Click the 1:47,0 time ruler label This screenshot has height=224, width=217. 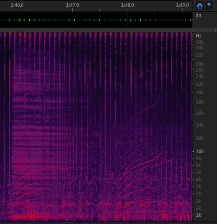click(x=73, y=5)
